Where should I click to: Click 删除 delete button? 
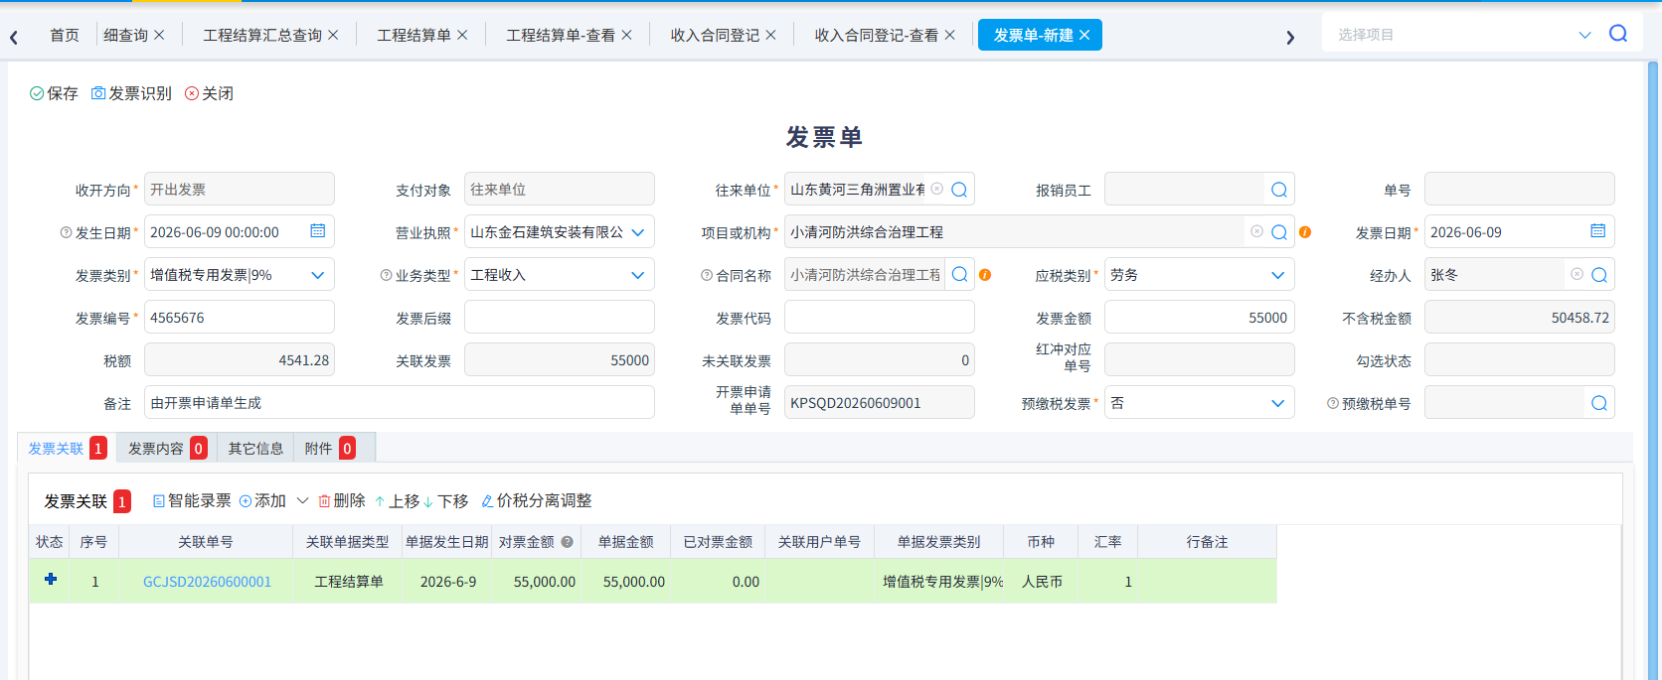click(342, 500)
